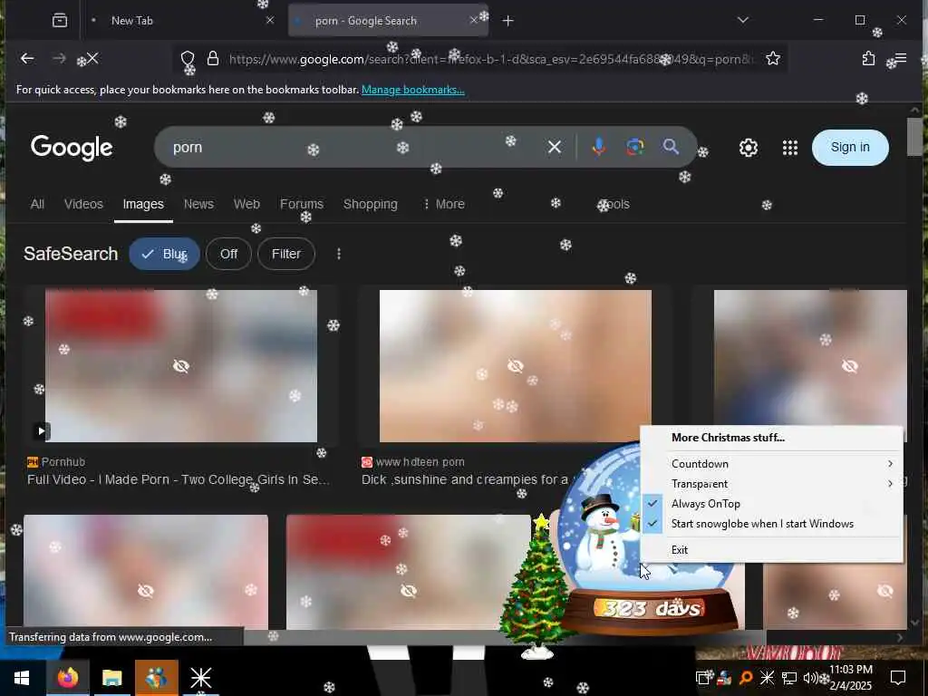Click the Google logo
The image size is (928, 696).
[72, 148]
